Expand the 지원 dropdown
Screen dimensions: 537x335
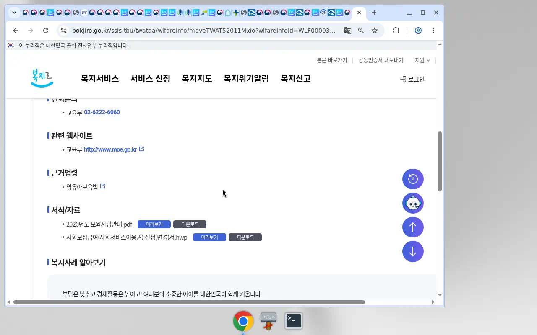(422, 60)
